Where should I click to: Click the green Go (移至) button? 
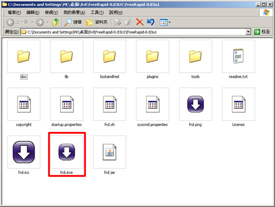pos(262,32)
